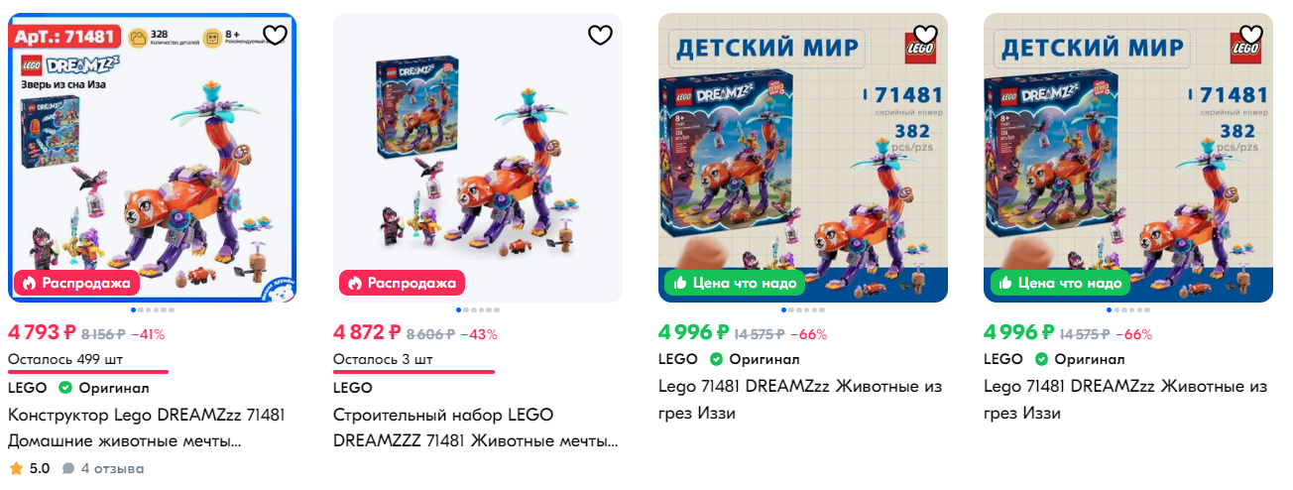The image size is (1293, 490).
Task: Open Конструктор Lego DREAMZzz 71481 title link
Action: [147, 428]
